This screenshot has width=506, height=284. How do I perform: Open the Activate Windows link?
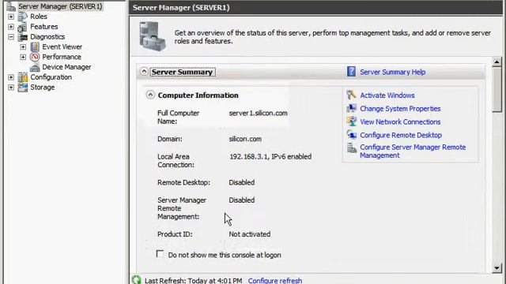(x=387, y=95)
